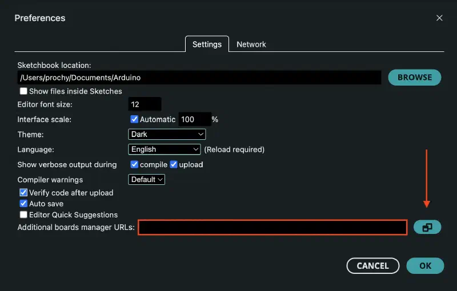
Task: Click the Preferences dialog title
Action: pyautogui.click(x=40, y=18)
